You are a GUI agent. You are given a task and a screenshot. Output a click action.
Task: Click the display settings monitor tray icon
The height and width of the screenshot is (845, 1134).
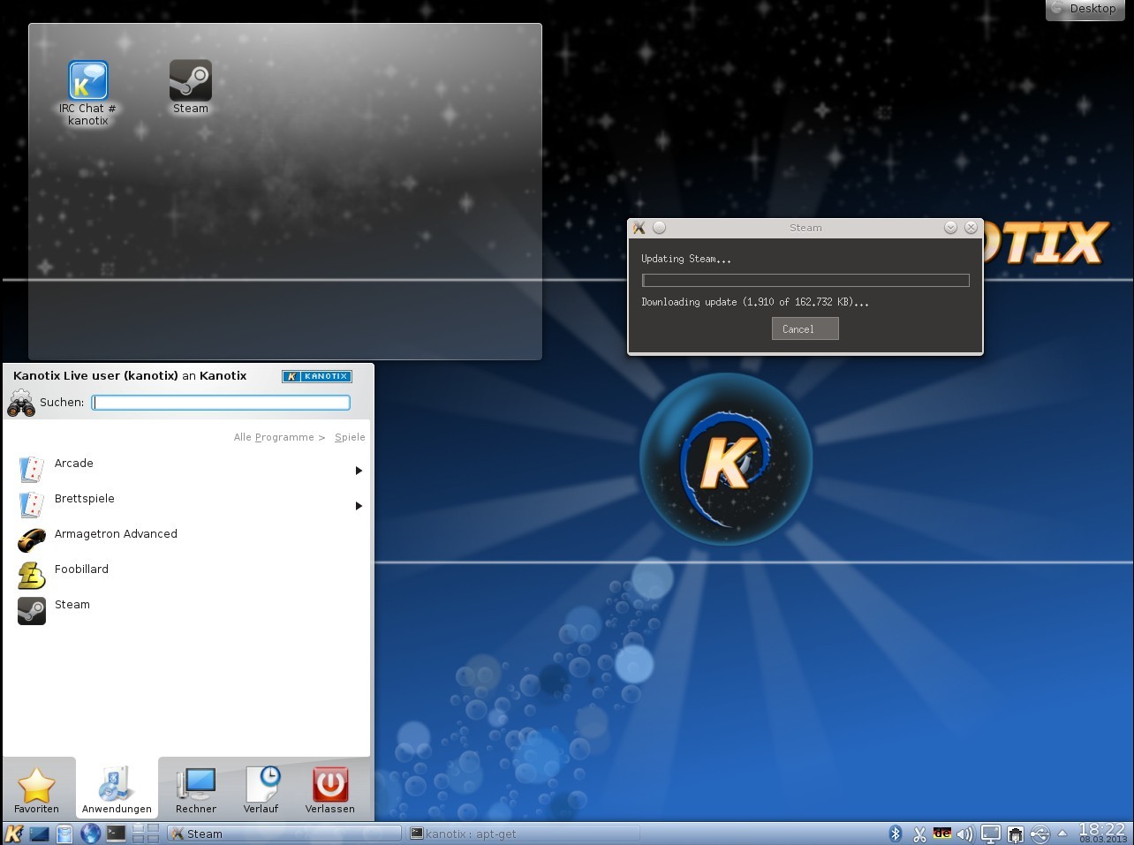coord(991,834)
